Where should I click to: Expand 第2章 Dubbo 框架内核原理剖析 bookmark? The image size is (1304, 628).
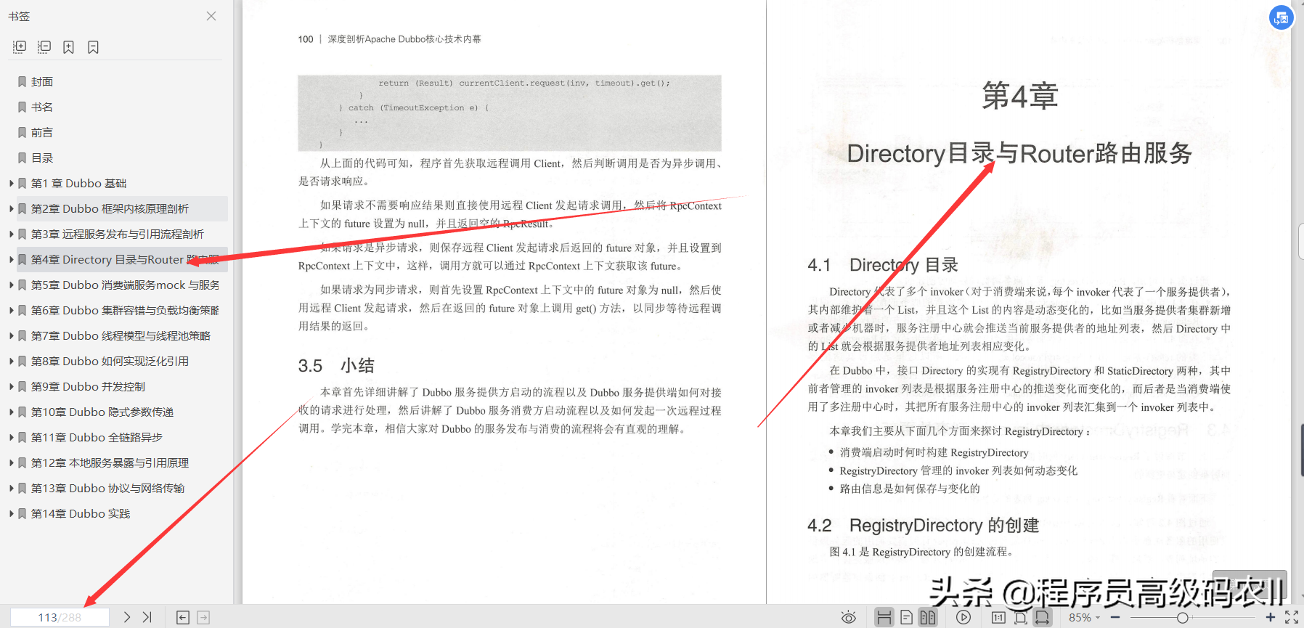11,209
